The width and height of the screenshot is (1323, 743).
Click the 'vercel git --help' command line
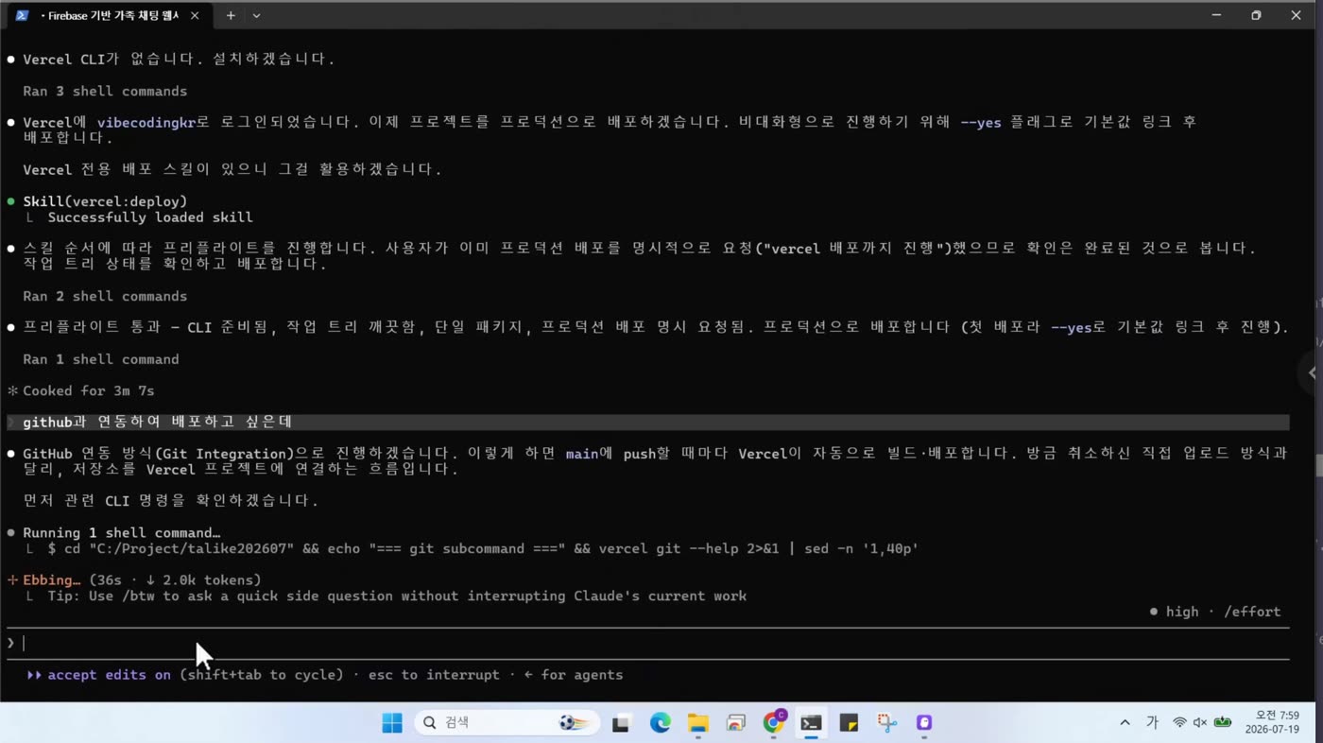pyautogui.click(x=483, y=549)
